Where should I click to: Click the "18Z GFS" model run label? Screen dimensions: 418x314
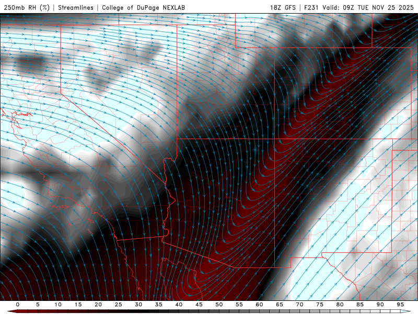pos(283,7)
